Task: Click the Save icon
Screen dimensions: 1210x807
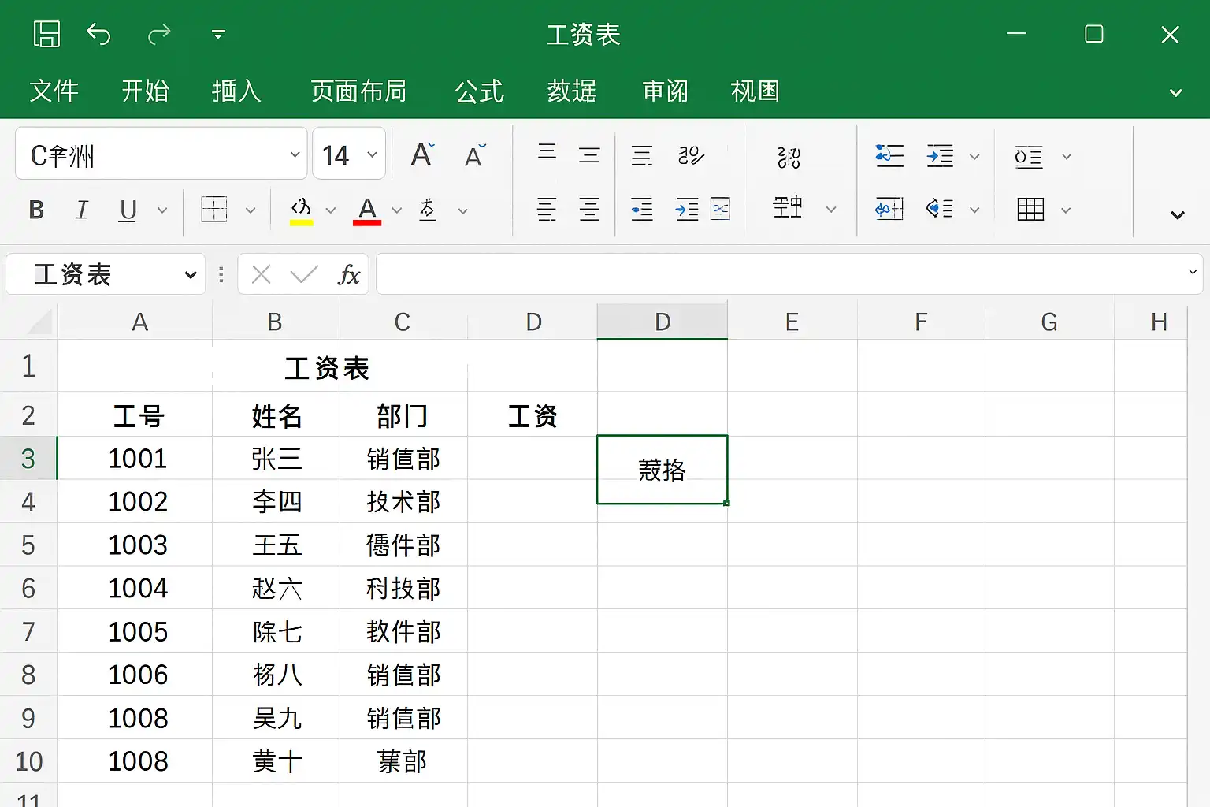Action: click(46, 35)
